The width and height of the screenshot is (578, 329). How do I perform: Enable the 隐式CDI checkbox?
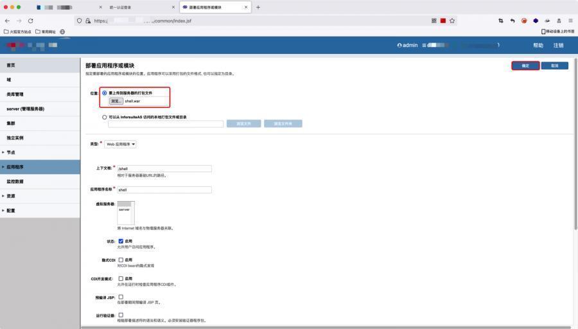click(121, 260)
